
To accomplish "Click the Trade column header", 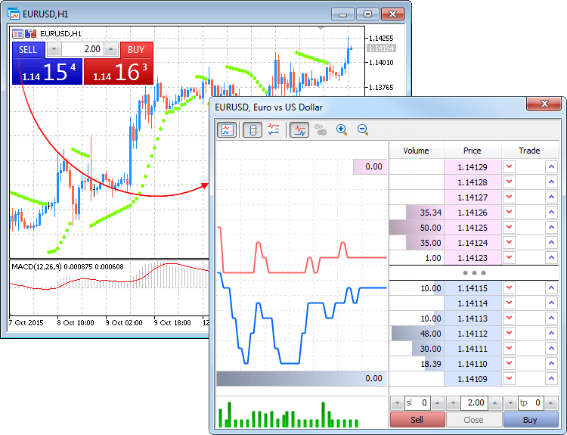I will [529, 151].
